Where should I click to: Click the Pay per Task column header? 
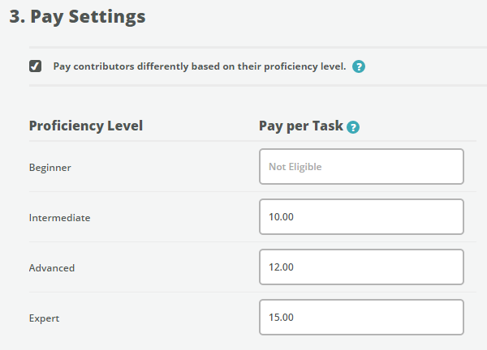tap(301, 126)
